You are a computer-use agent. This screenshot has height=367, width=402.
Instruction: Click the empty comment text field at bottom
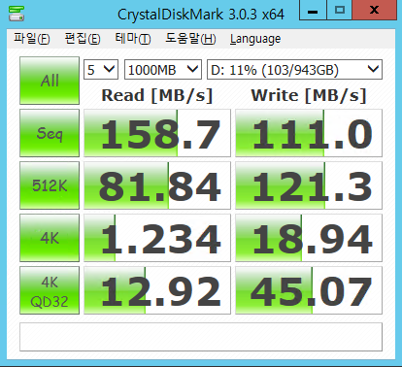click(201, 337)
